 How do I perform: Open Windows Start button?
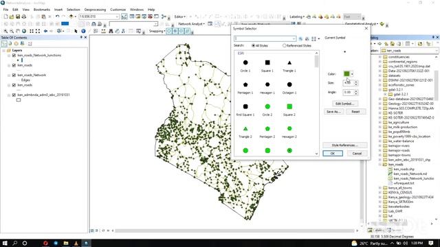(5, 243)
